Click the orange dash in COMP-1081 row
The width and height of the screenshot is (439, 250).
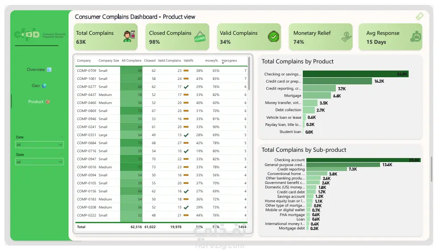coord(186,79)
